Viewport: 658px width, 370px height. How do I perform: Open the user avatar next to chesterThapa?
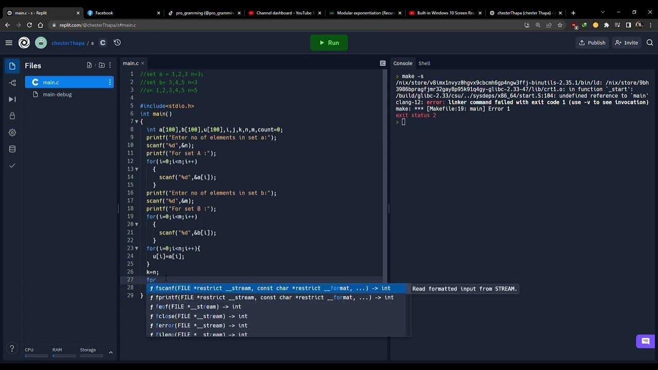pyautogui.click(x=41, y=43)
